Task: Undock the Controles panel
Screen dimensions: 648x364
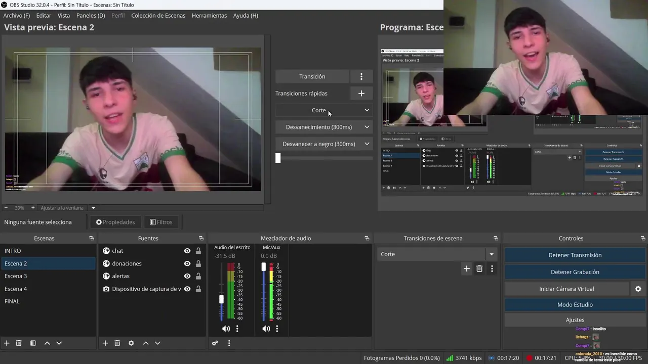Action: point(643,238)
